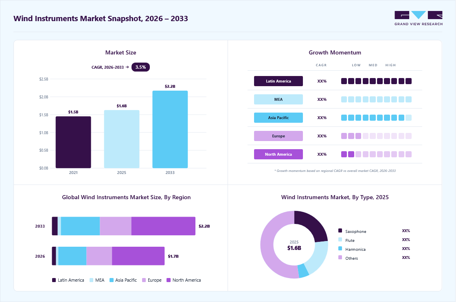This screenshot has width=456, height=302.
Task: Click the Saxophone legend swatch
Action: point(340,230)
